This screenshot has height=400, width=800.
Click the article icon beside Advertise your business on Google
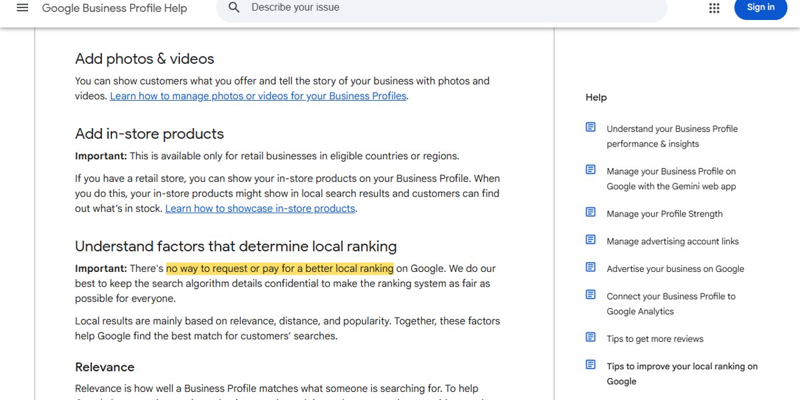click(591, 267)
